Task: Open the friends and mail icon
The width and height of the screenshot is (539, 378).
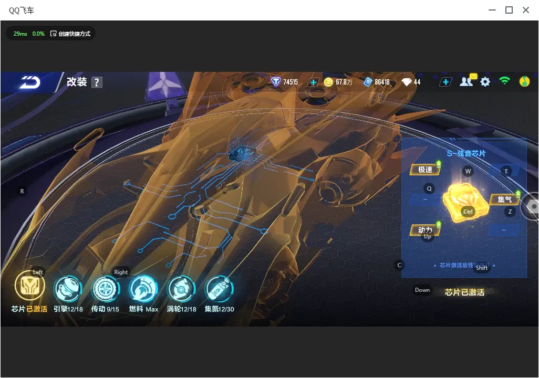Action: point(468,81)
